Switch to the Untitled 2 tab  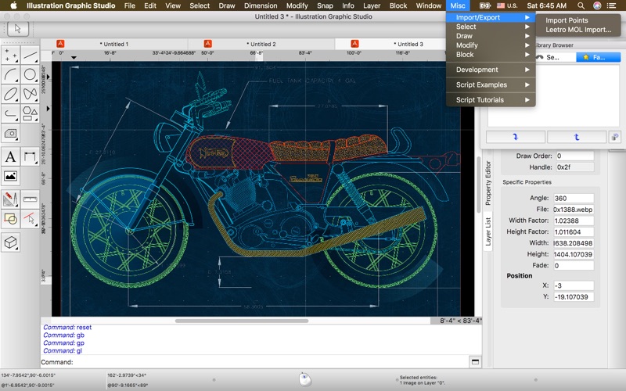261,44
